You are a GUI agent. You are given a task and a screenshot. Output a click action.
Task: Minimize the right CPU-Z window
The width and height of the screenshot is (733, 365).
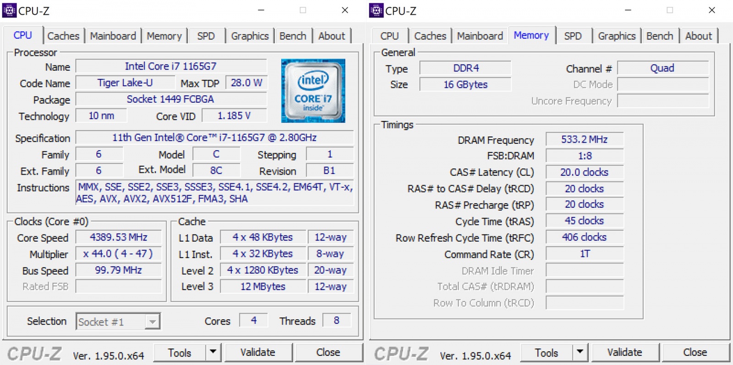click(x=628, y=10)
